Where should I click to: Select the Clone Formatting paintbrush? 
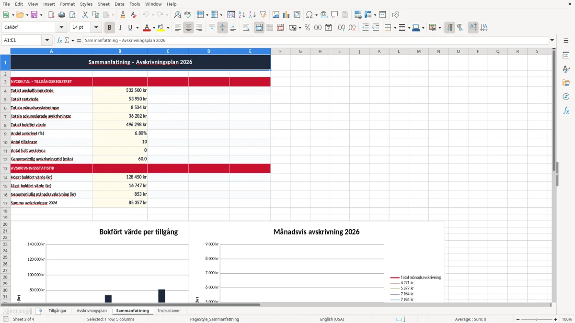pyautogui.click(x=123, y=15)
